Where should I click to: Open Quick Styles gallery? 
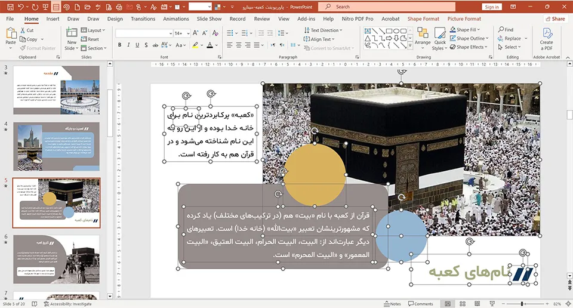[440, 38]
